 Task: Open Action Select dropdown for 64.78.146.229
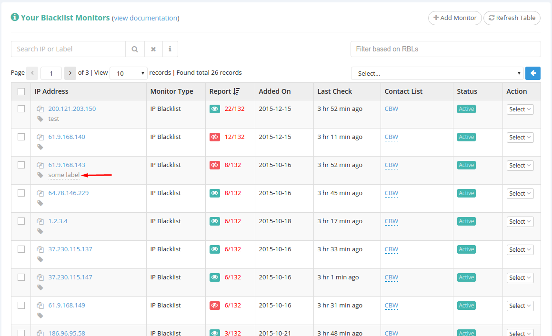[520, 194]
